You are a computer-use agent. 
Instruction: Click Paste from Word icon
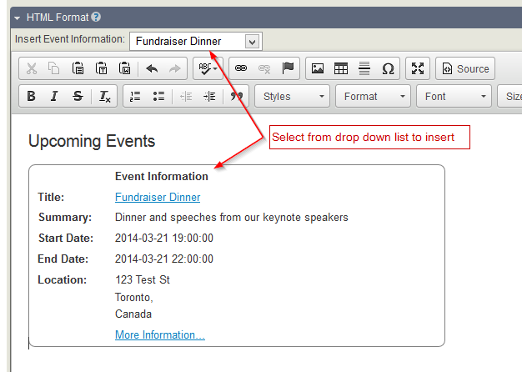click(x=125, y=68)
